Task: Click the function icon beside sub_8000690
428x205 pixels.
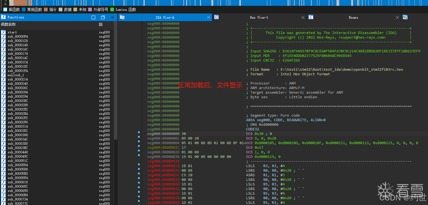Action: 3,191
